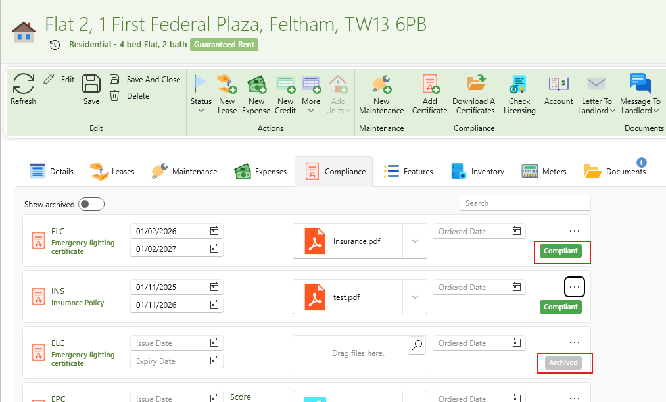
Task: Click the Save floppy disk icon
Action: point(91,84)
